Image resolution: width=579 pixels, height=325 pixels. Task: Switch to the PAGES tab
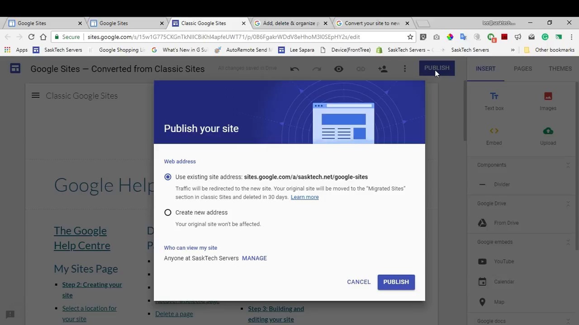tap(522, 69)
